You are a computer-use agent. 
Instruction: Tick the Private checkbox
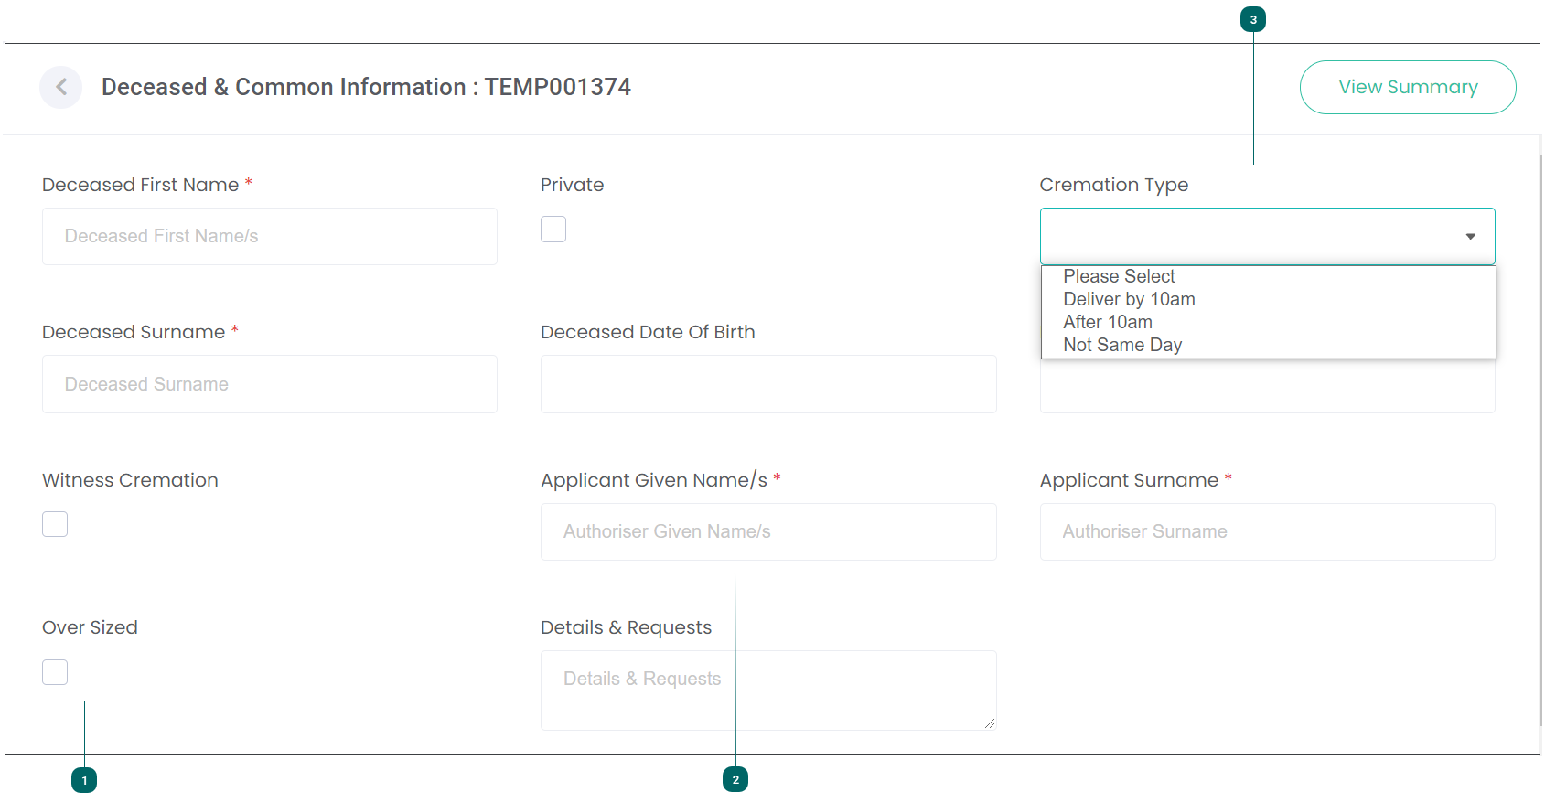[553, 229]
